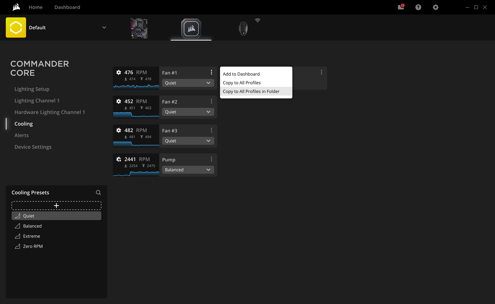Viewport: 495px width, 304px height.
Task: Select the wireless mouse device icon
Action: (x=243, y=28)
